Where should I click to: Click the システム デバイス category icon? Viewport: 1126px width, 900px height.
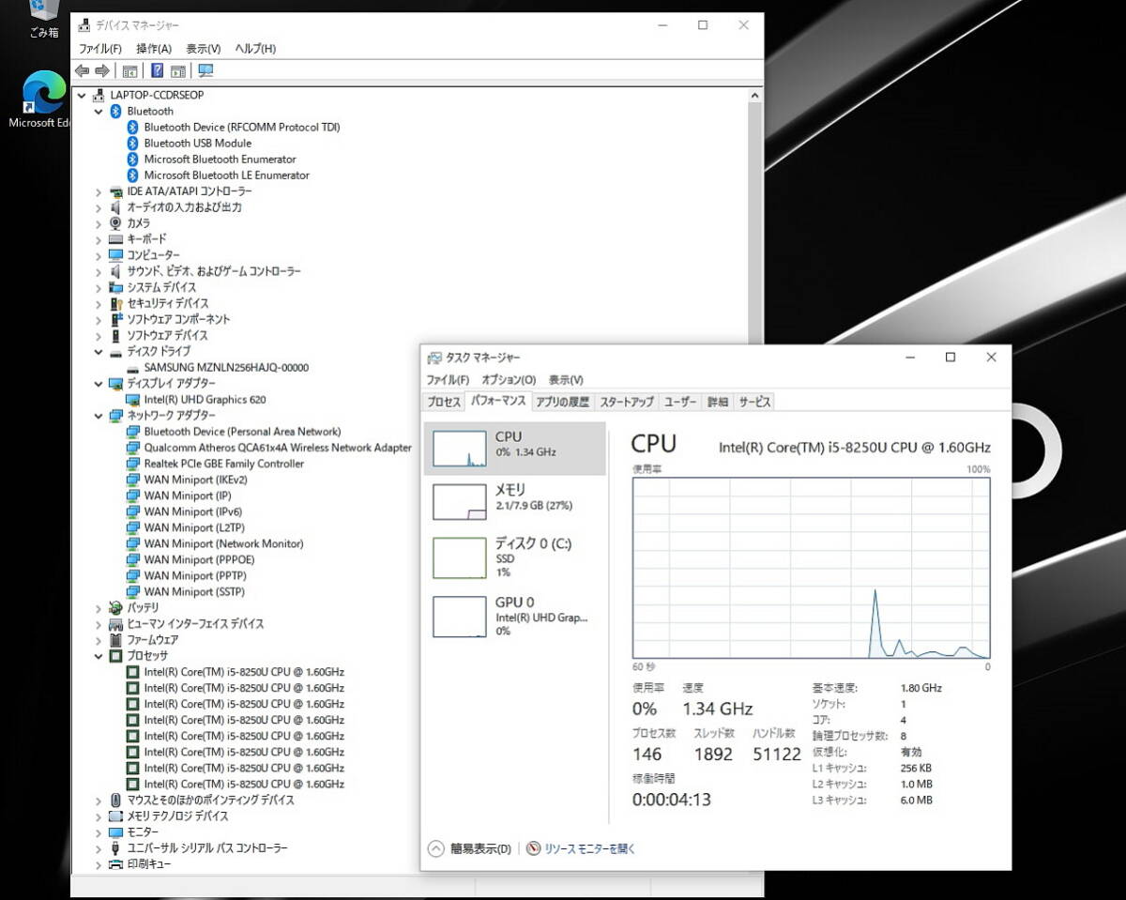point(115,287)
